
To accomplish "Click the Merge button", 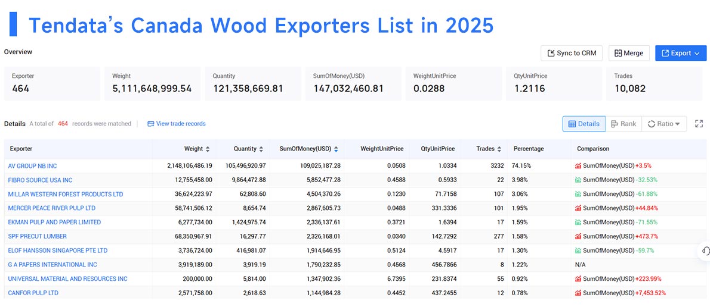I will coord(629,54).
